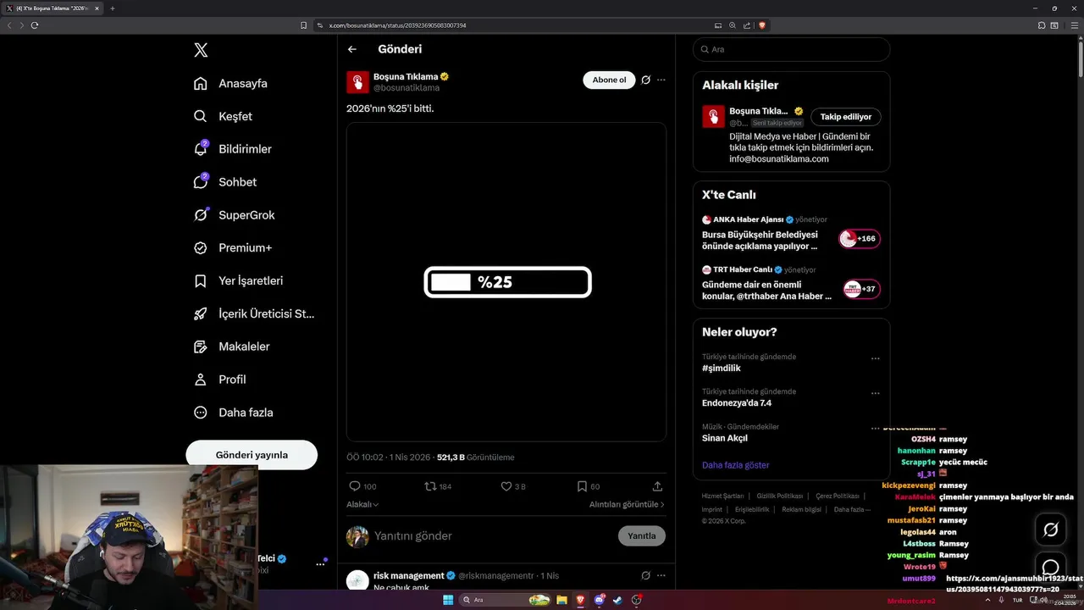Screen dimensions: 1084x610
Task: Open Daha fazla menu
Action: tap(233, 413)
